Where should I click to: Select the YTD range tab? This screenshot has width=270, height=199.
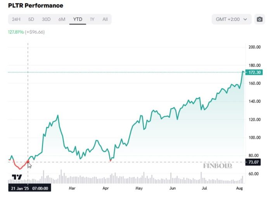[x=78, y=19]
